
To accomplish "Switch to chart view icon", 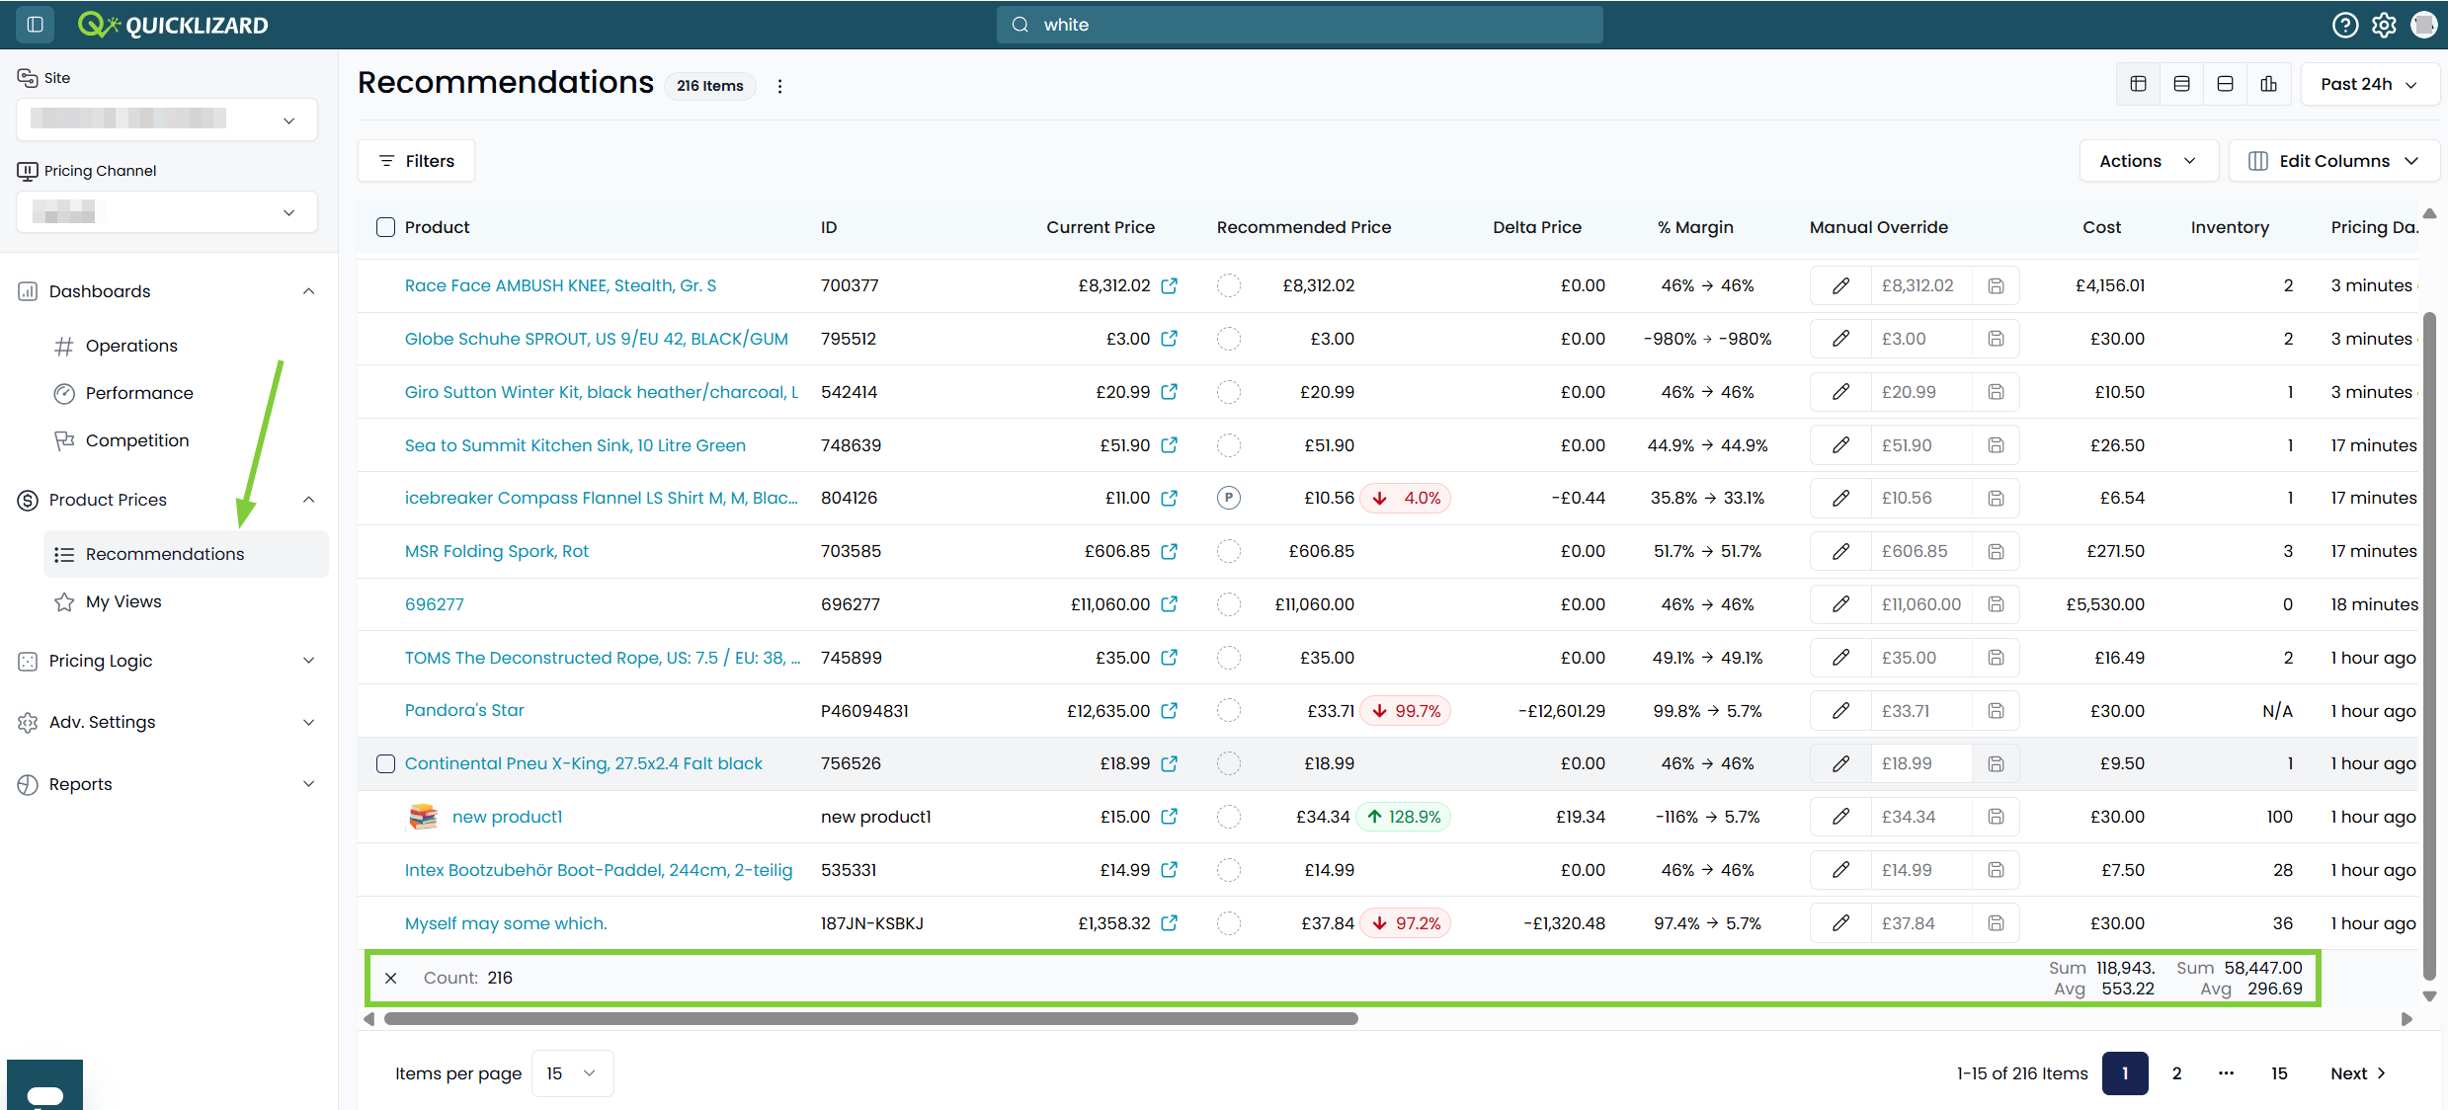I will coord(2268,84).
